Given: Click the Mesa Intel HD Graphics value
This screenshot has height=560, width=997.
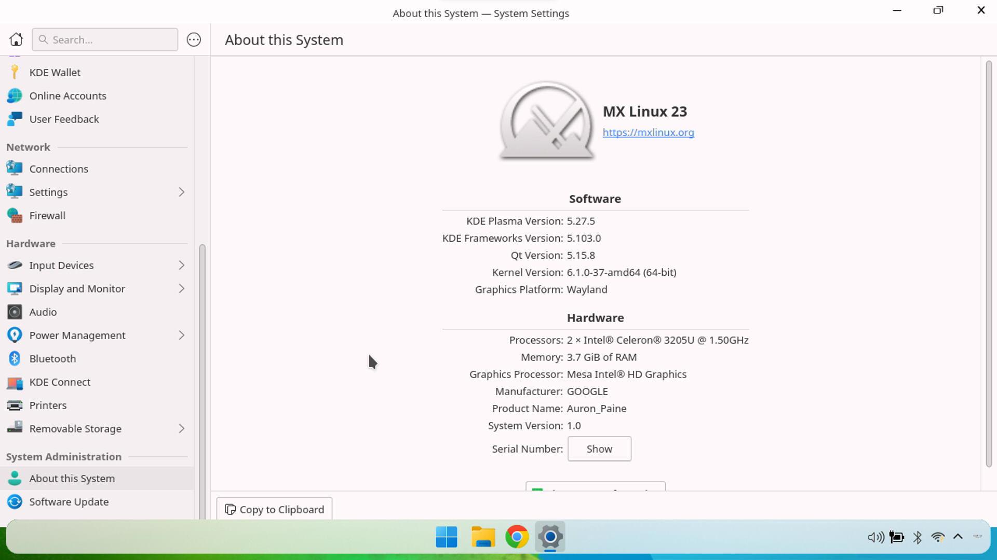Looking at the screenshot, I should pyautogui.click(x=627, y=374).
